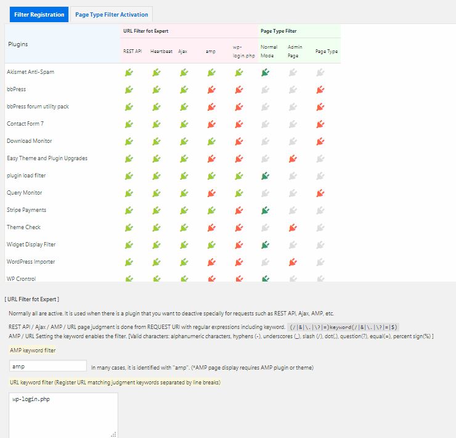Screen dimensions: 456x438
Task: Toggle WordPress Importer amp plug icon
Action: (211, 262)
